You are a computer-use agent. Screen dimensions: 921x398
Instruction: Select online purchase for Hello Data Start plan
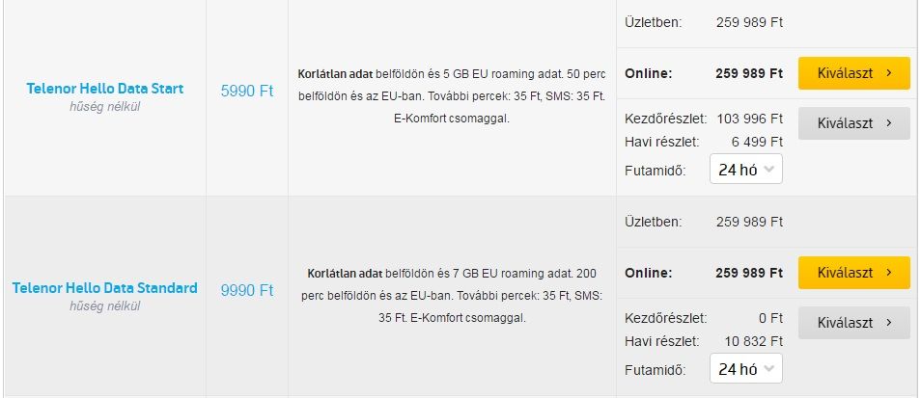pos(854,73)
